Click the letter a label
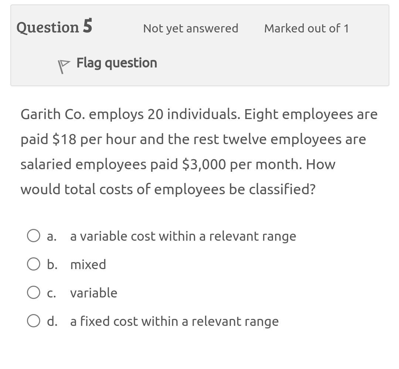The image size is (399, 369). [x=51, y=236]
